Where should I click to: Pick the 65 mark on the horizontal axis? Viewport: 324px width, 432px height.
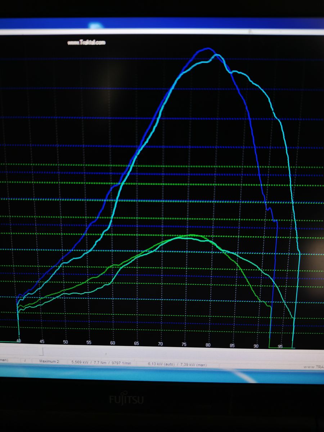click(136, 343)
